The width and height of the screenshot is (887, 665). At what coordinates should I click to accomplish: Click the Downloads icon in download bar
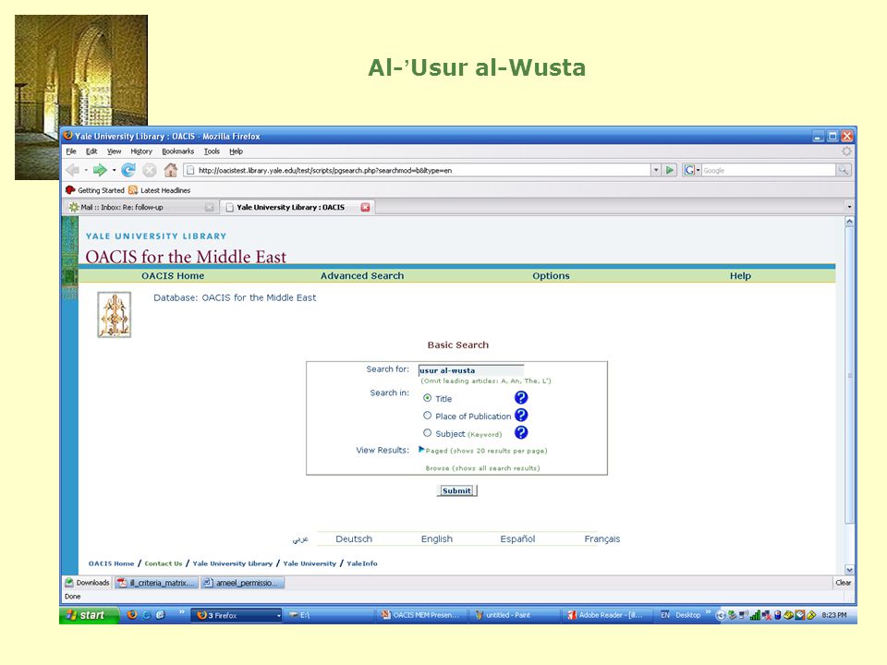[x=69, y=582]
